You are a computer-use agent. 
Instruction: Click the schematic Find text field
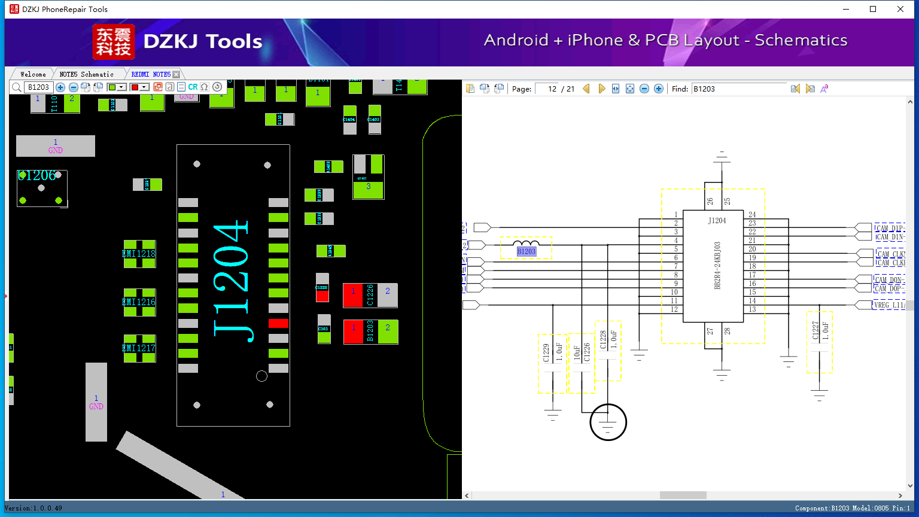click(x=739, y=89)
